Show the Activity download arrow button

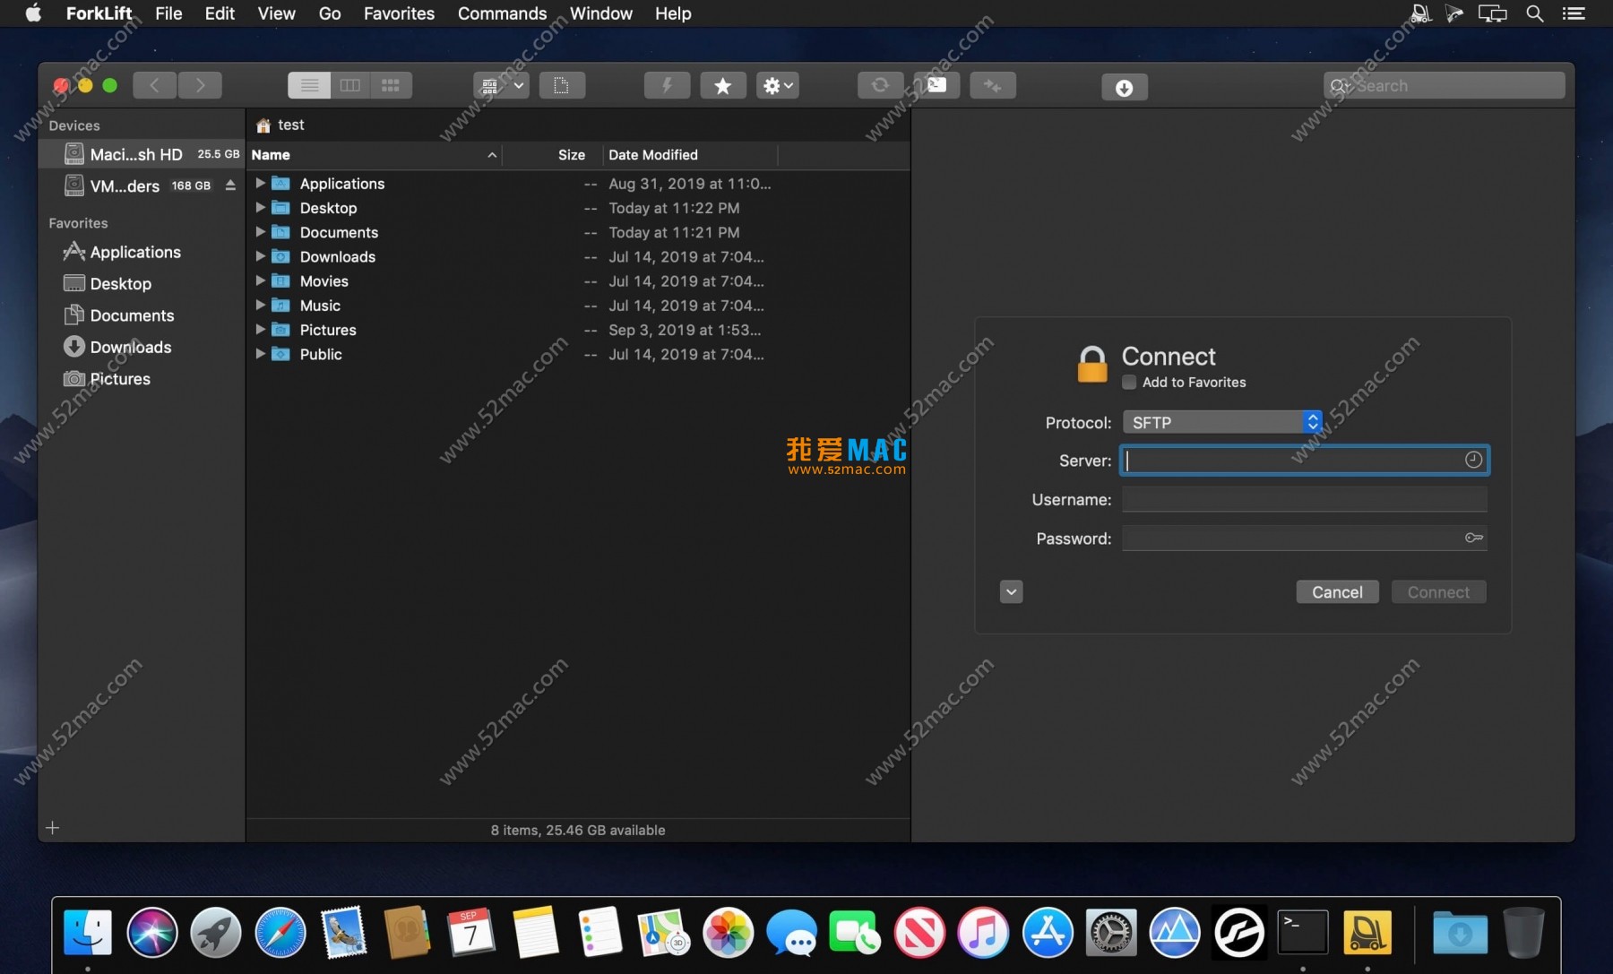point(1124,87)
